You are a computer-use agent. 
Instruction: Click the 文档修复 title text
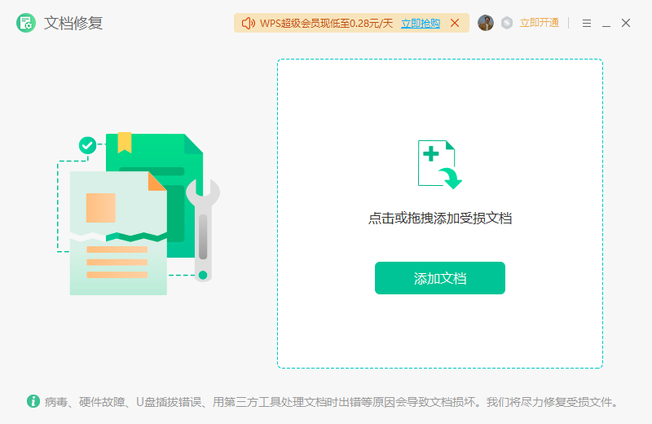point(73,23)
